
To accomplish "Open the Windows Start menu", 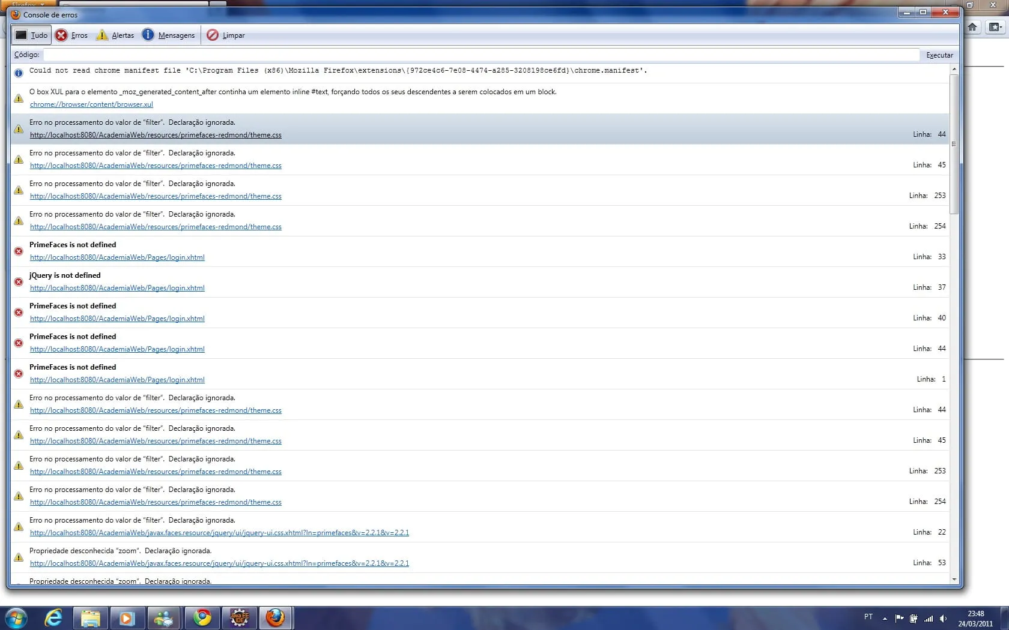I will pyautogui.click(x=16, y=617).
